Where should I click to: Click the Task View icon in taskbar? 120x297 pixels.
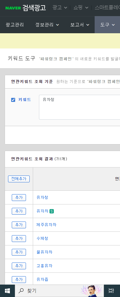[111, 291]
